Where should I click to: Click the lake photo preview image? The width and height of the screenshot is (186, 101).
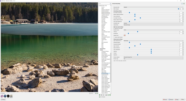[x=49, y=47]
